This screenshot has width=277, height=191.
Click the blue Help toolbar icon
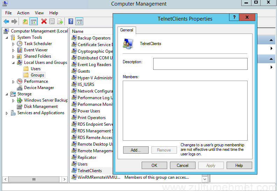coord(71,22)
